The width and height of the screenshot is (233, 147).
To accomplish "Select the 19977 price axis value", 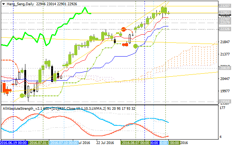I will tap(225, 91).
